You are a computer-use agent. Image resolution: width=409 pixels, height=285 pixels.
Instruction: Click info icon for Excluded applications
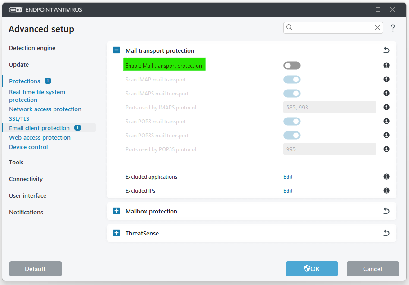pyautogui.click(x=387, y=176)
